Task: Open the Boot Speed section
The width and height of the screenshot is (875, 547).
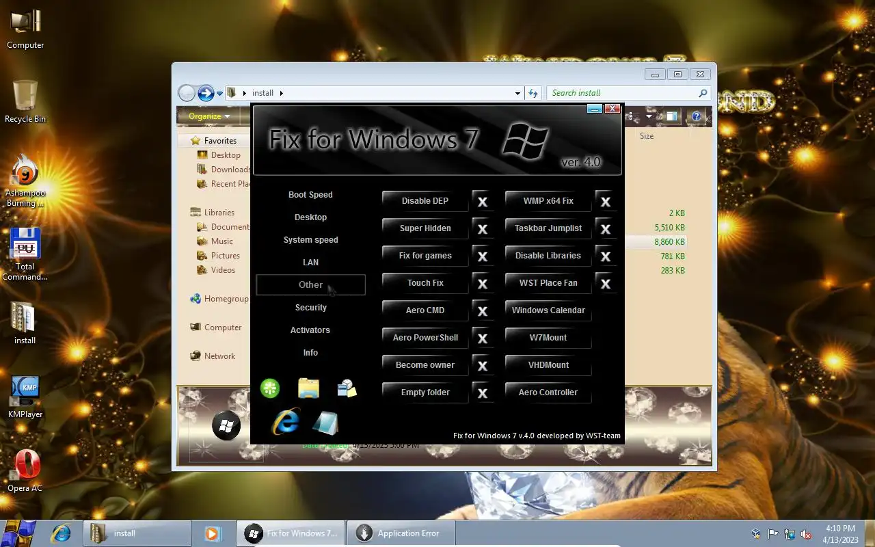Action: click(310, 195)
